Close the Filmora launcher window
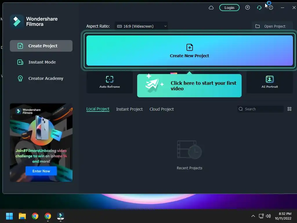Image resolution: width=297 pixels, height=223 pixels. (x=294, y=8)
